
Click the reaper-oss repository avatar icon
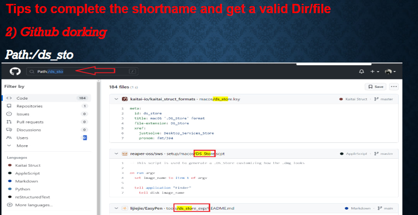pos(125,154)
